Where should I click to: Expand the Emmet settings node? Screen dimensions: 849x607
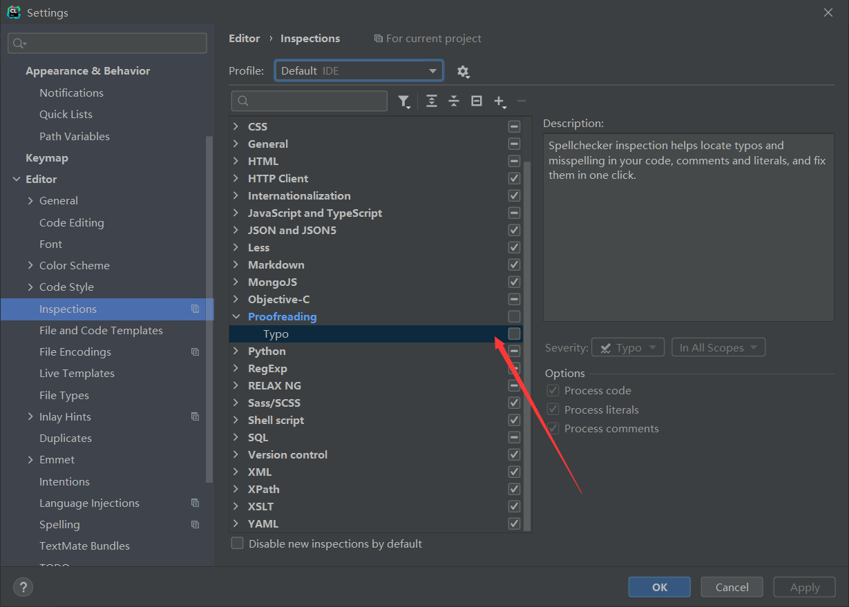pyautogui.click(x=30, y=459)
